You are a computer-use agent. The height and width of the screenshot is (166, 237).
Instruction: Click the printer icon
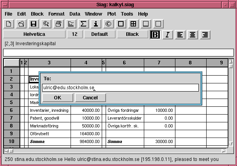coord(58,24)
